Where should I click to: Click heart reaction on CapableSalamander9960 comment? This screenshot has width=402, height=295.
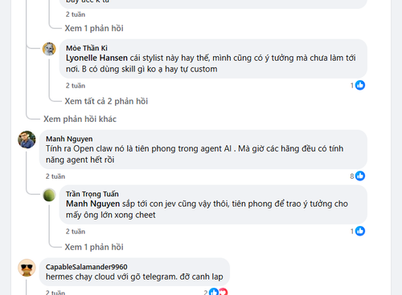(x=223, y=292)
